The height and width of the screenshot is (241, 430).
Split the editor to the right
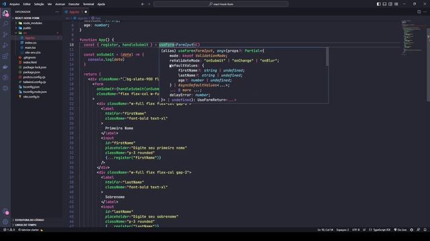[419, 12]
